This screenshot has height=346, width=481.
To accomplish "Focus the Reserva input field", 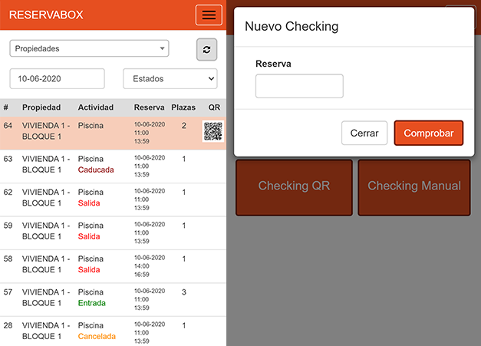I will click(299, 86).
